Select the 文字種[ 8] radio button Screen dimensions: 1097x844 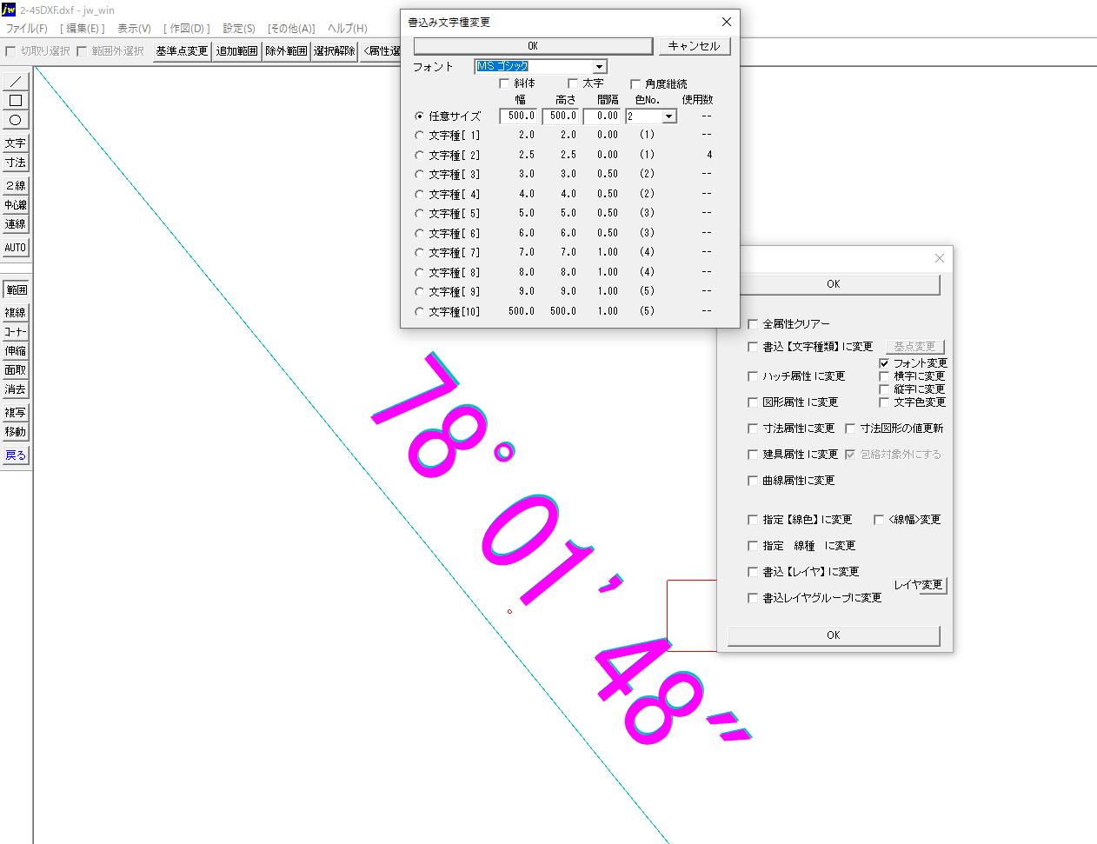[x=420, y=273]
